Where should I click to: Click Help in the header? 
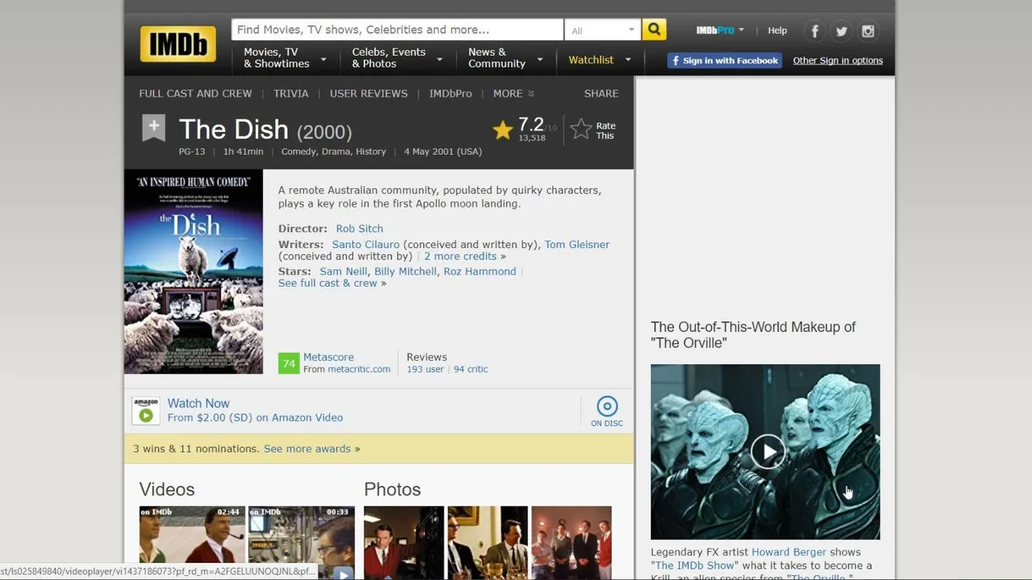(777, 31)
